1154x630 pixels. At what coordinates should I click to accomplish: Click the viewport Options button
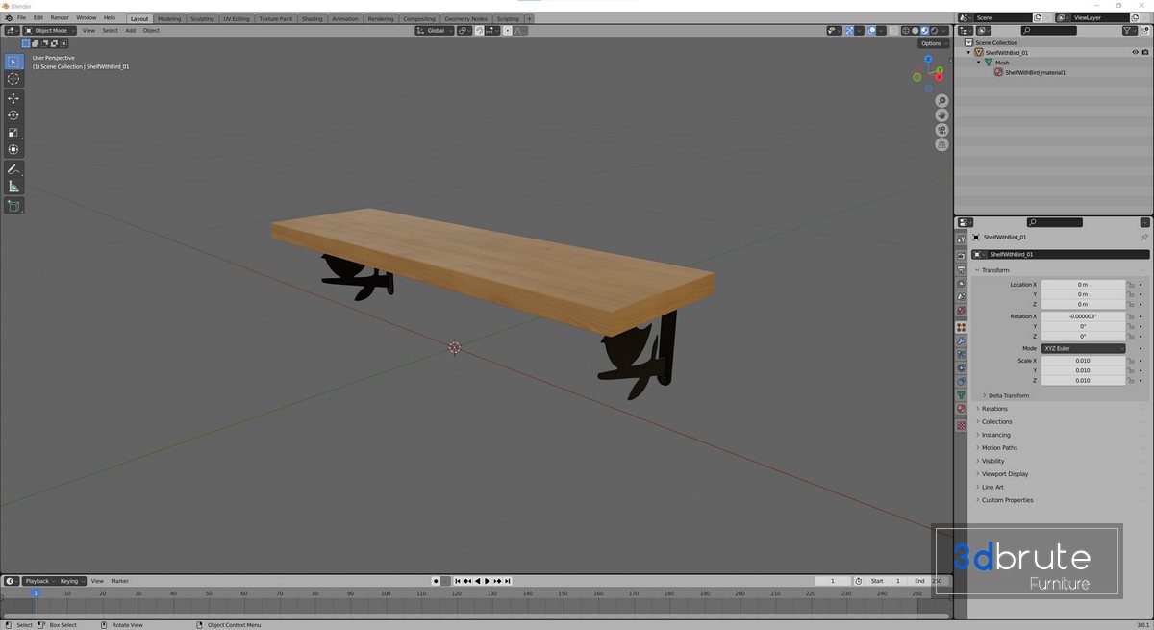tap(931, 43)
